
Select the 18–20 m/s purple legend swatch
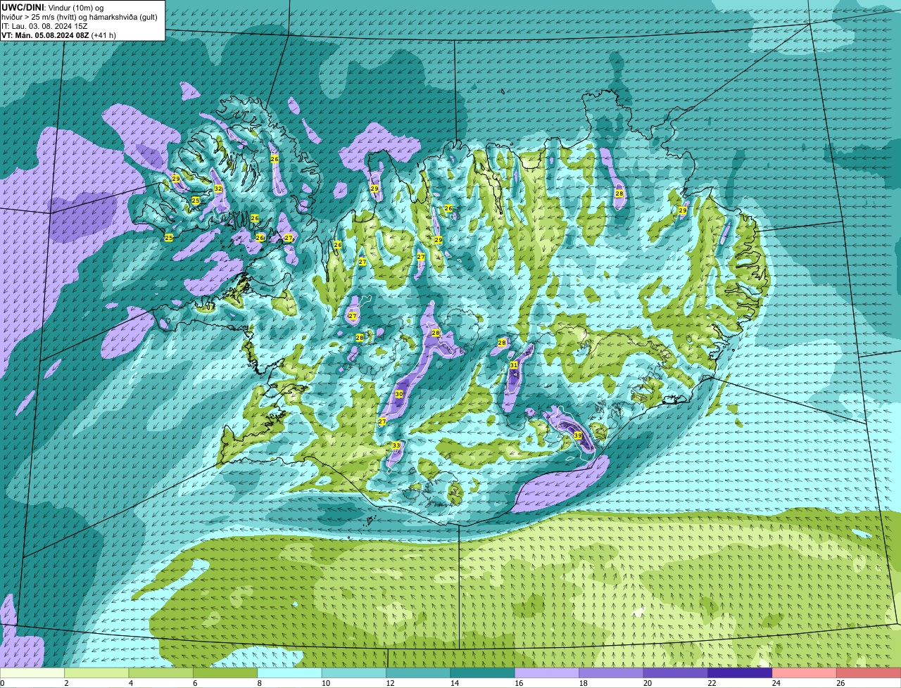pyautogui.click(x=612, y=673)
